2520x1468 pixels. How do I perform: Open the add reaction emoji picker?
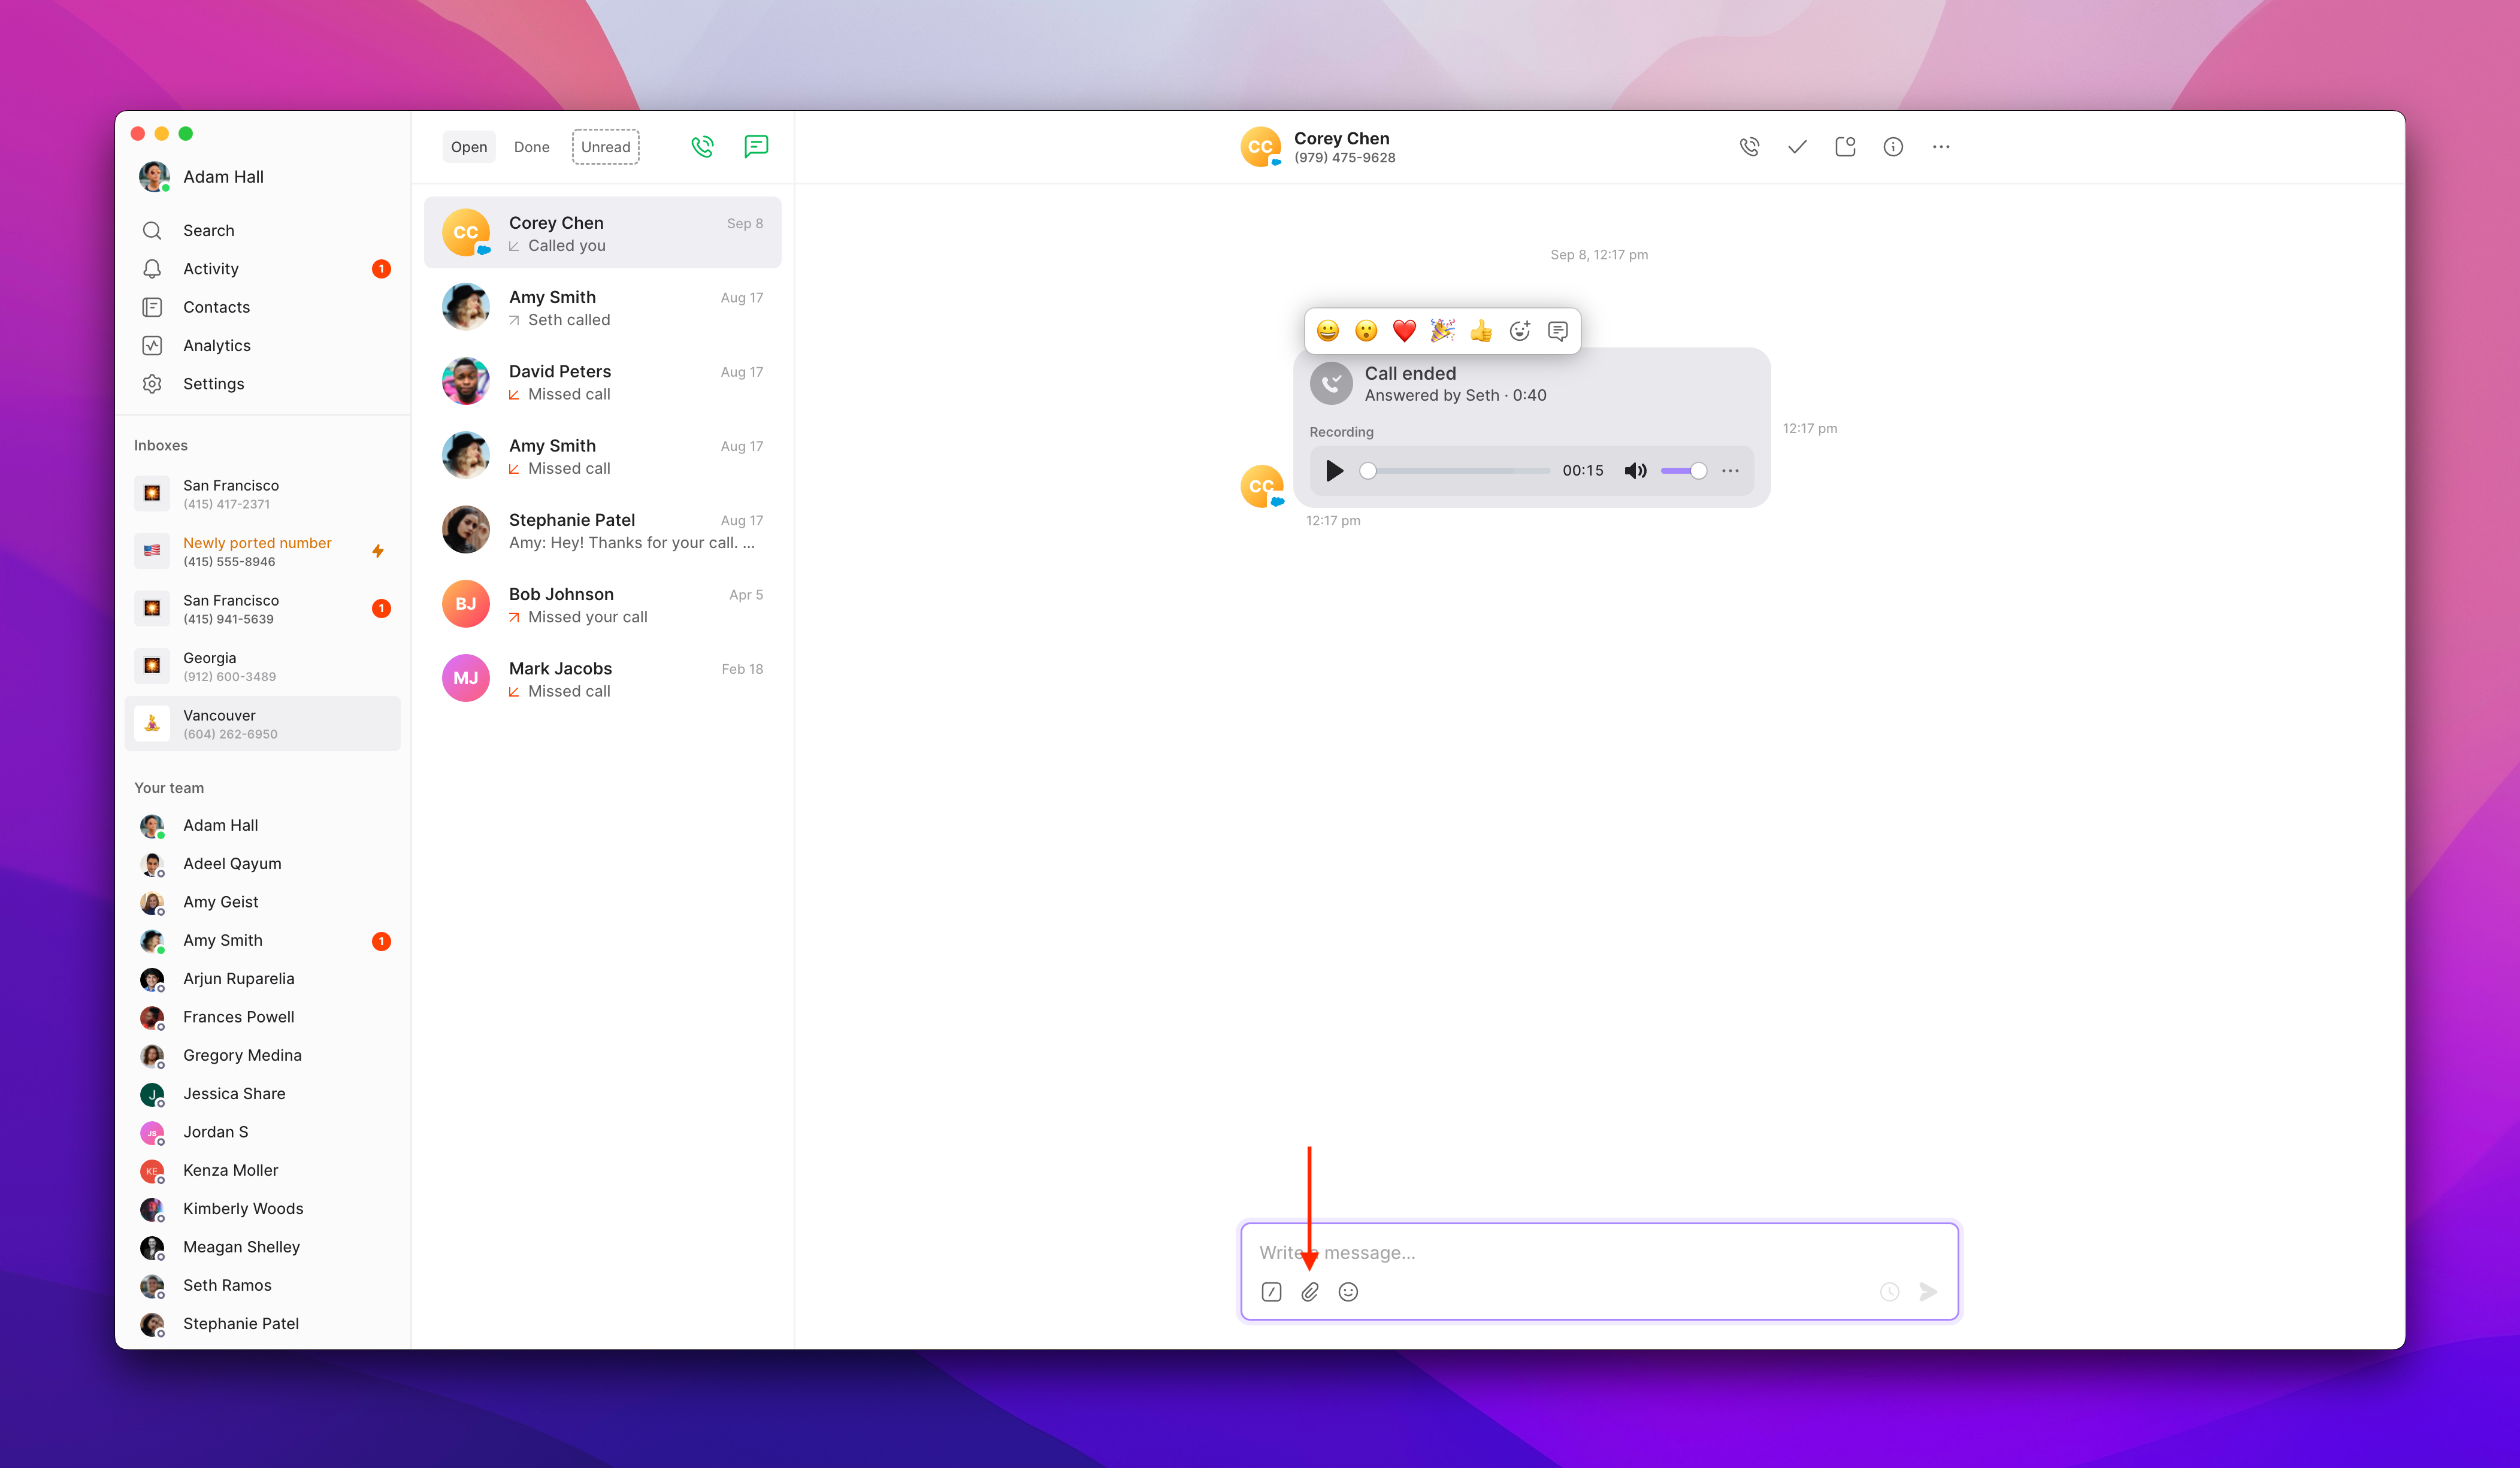tap(1520, 331)
